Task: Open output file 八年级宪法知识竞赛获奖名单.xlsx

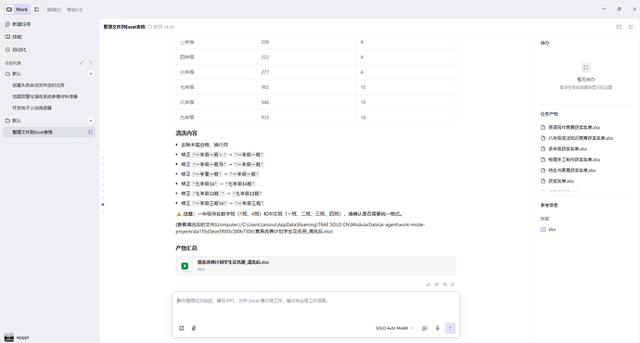Action: click(581, 138)
